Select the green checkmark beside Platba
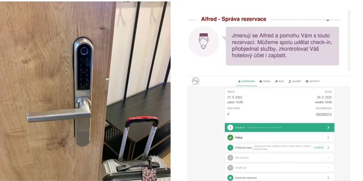Screen dimensions: 363x181 coord(230,138)
